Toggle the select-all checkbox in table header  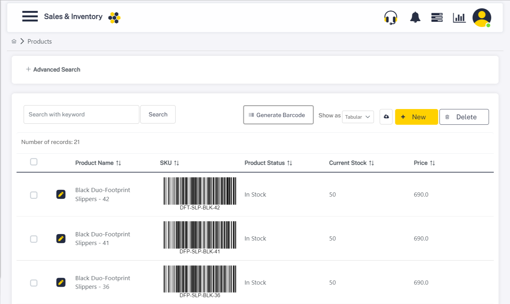click(x=34, y=162)
